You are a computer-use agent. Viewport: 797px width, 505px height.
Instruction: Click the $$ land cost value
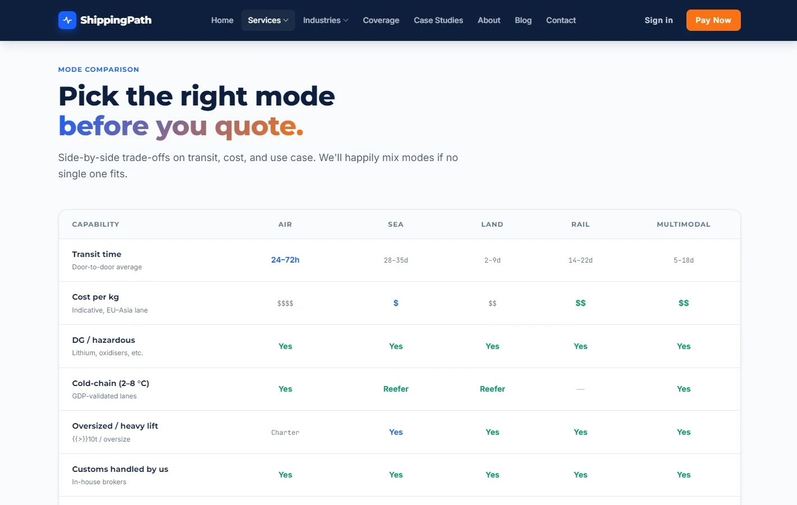coord(492,304)
